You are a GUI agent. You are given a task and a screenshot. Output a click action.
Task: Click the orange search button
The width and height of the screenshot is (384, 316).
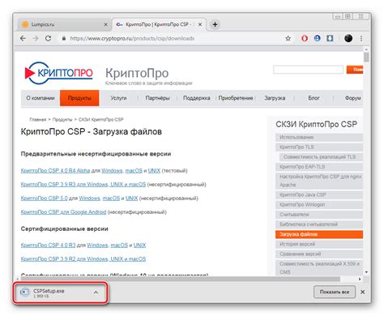click(355, 70)
